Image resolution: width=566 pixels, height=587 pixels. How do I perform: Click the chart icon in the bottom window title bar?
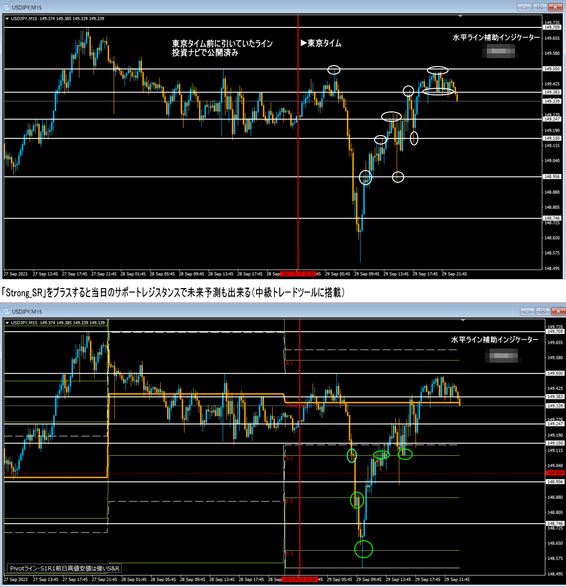(x=7, y=312)
